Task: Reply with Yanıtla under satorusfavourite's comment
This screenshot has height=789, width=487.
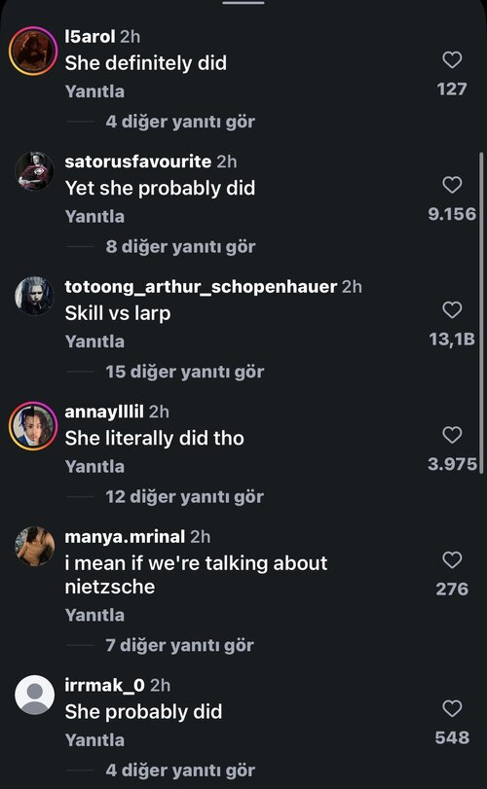Action: point(94,216)
